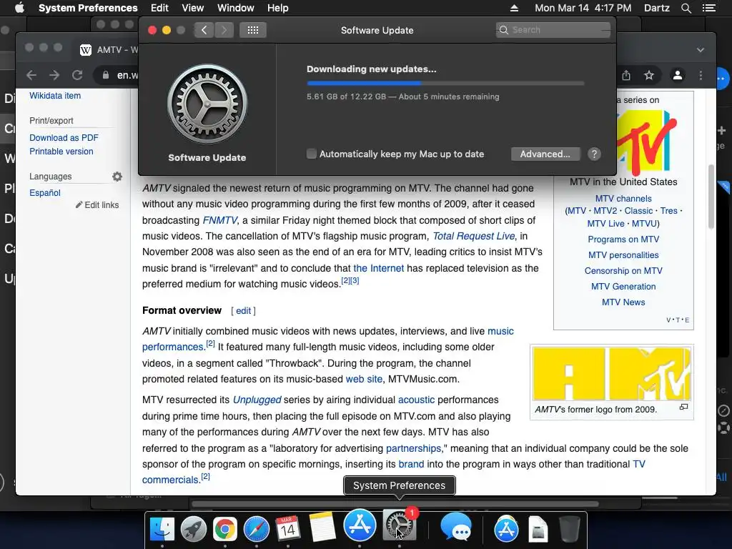Open the Advanced... options

545,154
